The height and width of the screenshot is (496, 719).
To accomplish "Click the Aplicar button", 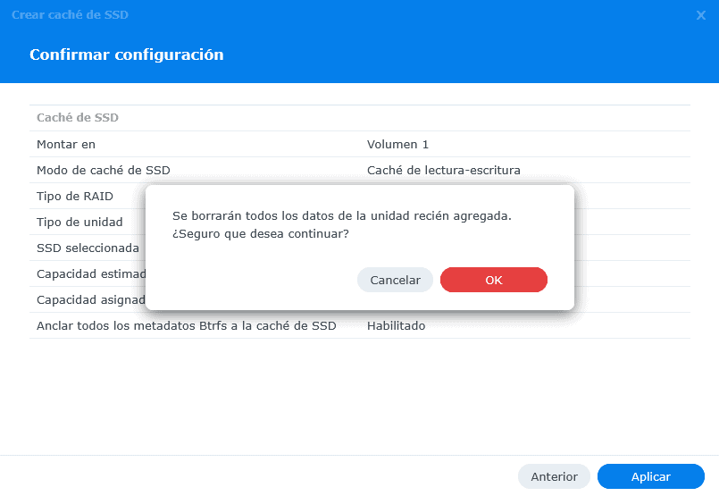I will [650, 476].
